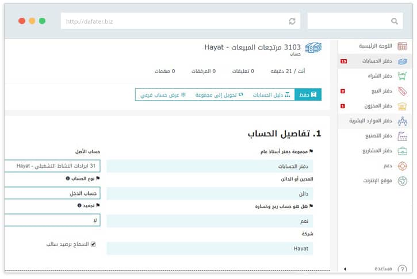The width and height of the screenshot is (417, 279).
Task: Open the Dashboard (اللوحة الرئيسية) sidebar icon
Action: [x=402, y=46]
